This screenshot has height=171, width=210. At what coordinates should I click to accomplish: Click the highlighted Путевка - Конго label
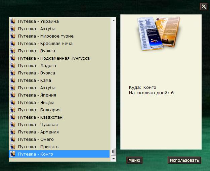coord(36,154)
